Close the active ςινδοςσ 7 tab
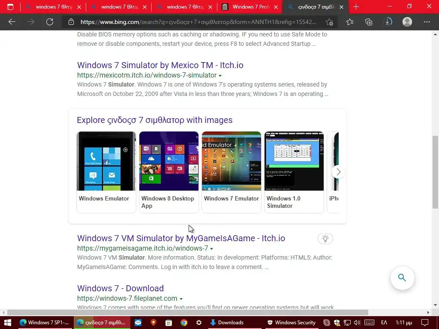The height and width of the screenshot is (329, 439). [x=341, y=7]
